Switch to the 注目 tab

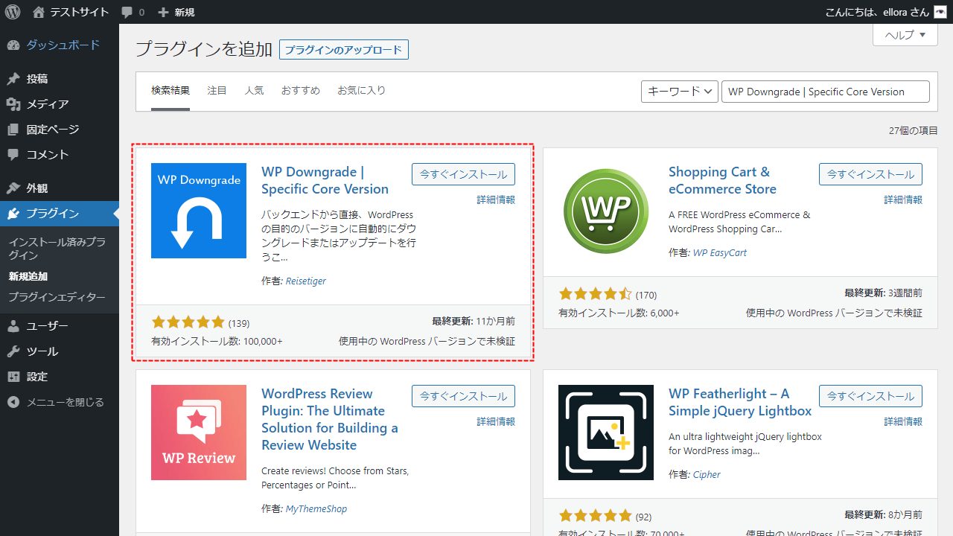(217, 91)
